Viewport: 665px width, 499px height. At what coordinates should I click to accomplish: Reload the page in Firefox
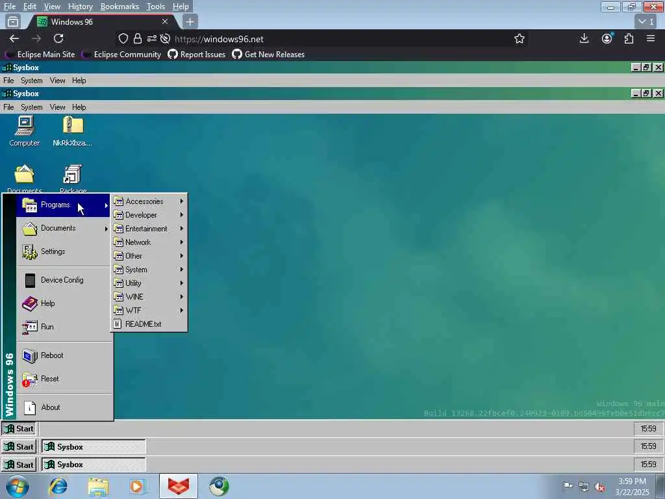point(58,38)
